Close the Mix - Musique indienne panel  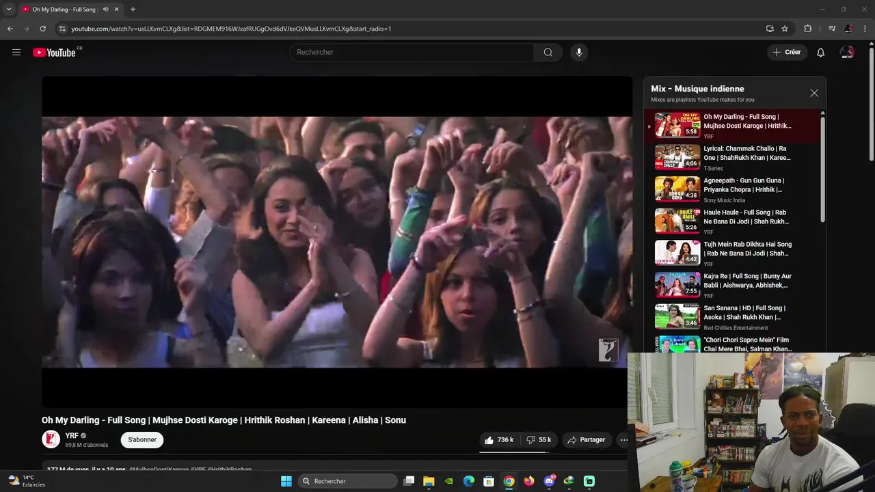pyautogui.click(x=814, y=93)
